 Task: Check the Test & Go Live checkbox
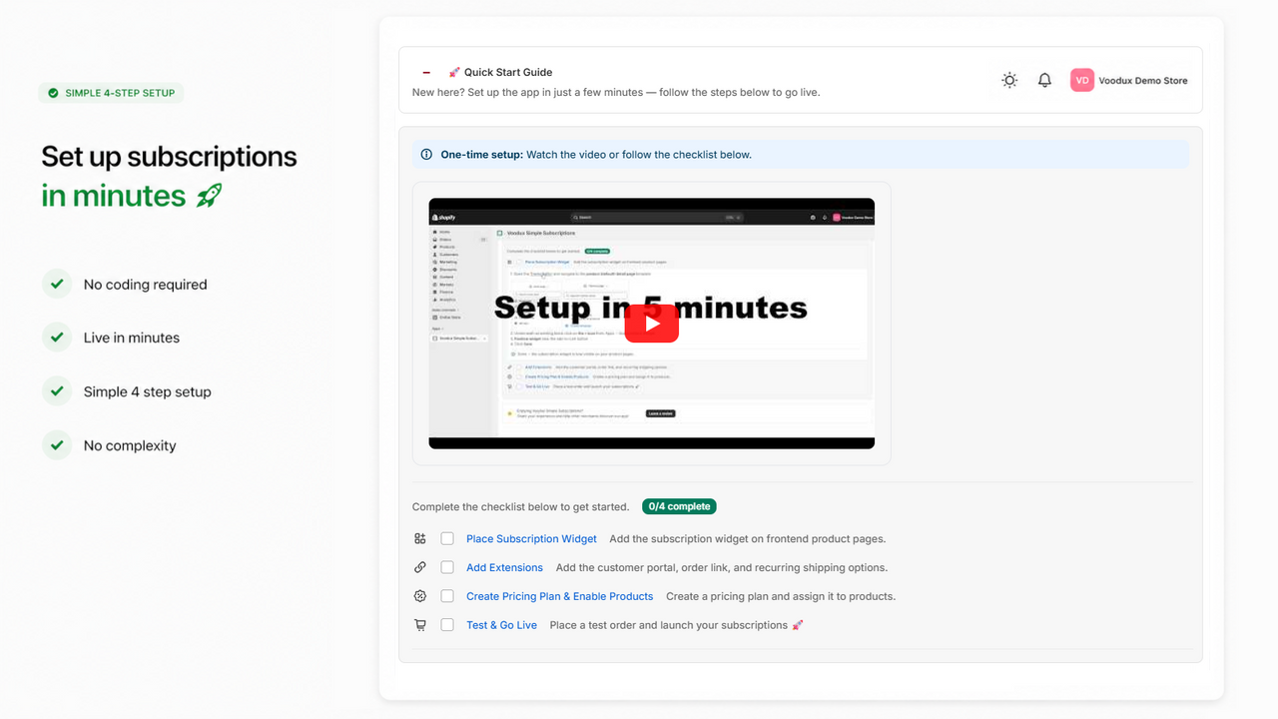coord(447,625)
